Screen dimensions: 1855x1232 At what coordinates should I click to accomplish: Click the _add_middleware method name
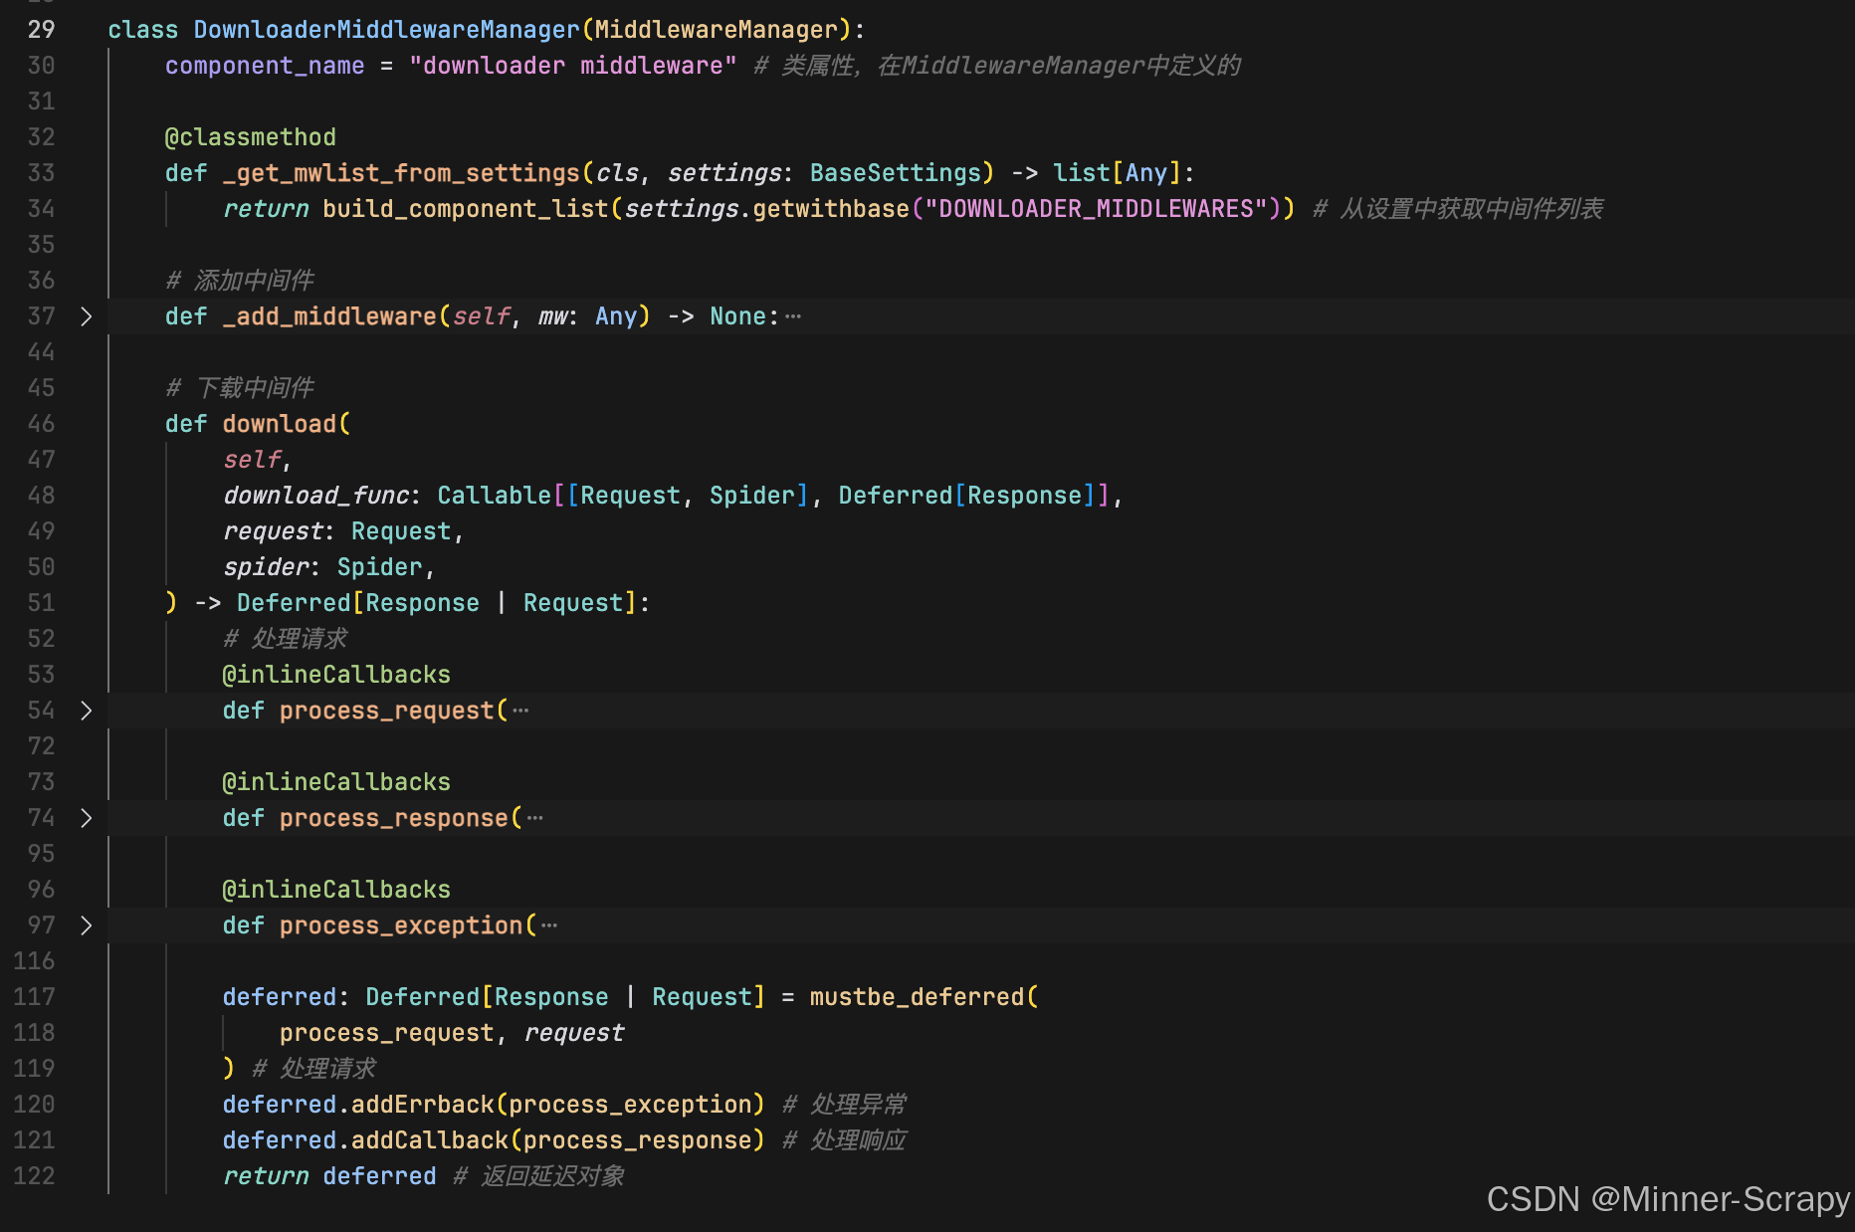point(329,316)
